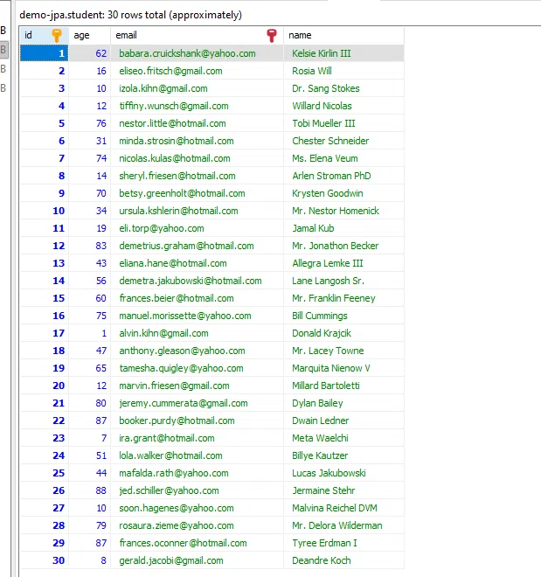Viewport: 541px width, 577px height.
Task: Select email babara.cruickshank@yahoo.com
Action: 187,53
